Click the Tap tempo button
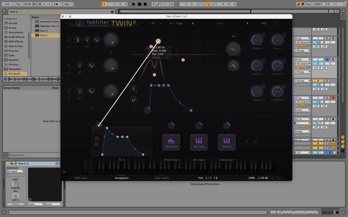Image resolution: width=348 pixels, height=217 pixels. click(x=18, y=4)
